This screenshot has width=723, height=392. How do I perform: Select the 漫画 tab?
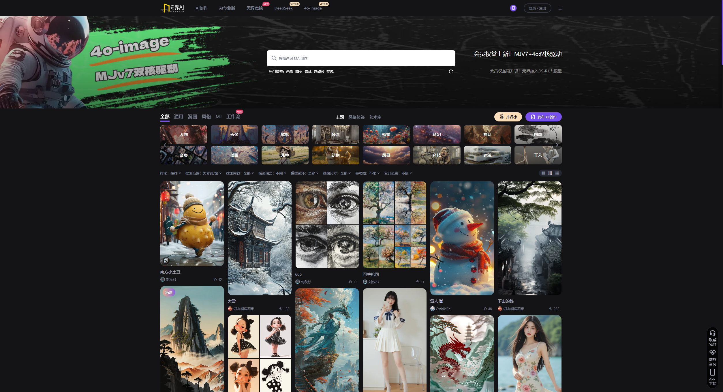(x=192, y=117)
